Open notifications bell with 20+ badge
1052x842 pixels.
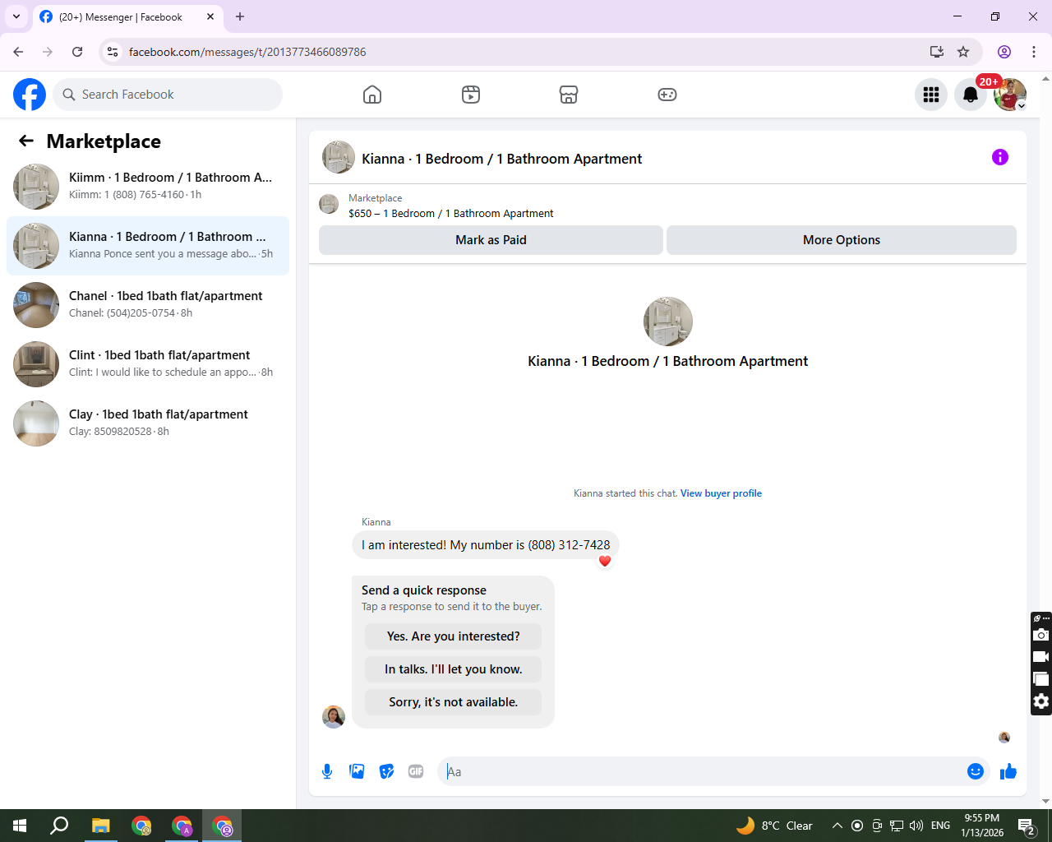(x=971, y=95)
